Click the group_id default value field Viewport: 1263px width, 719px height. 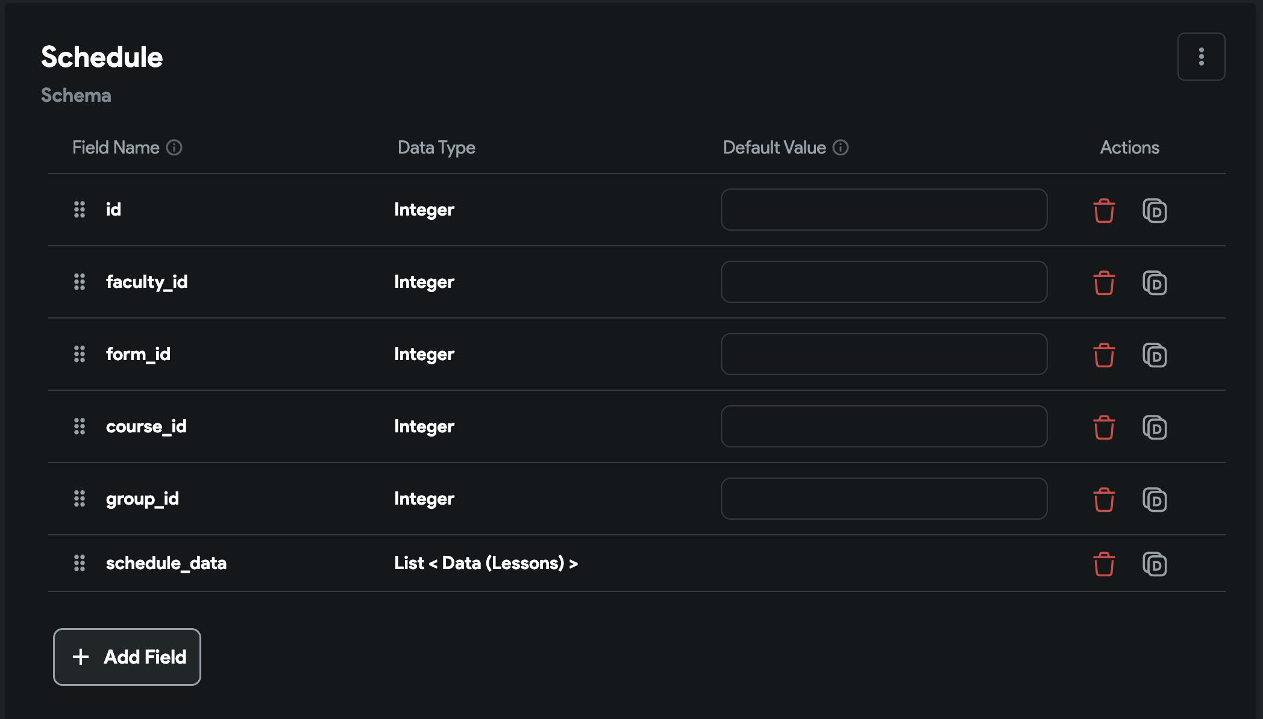click(x=884, y=499)
